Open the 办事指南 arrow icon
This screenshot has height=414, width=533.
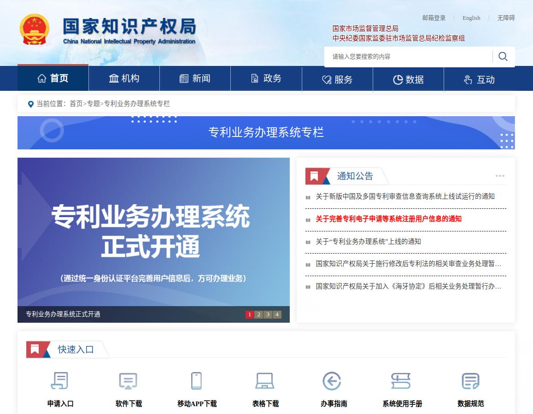coord(332,381)
